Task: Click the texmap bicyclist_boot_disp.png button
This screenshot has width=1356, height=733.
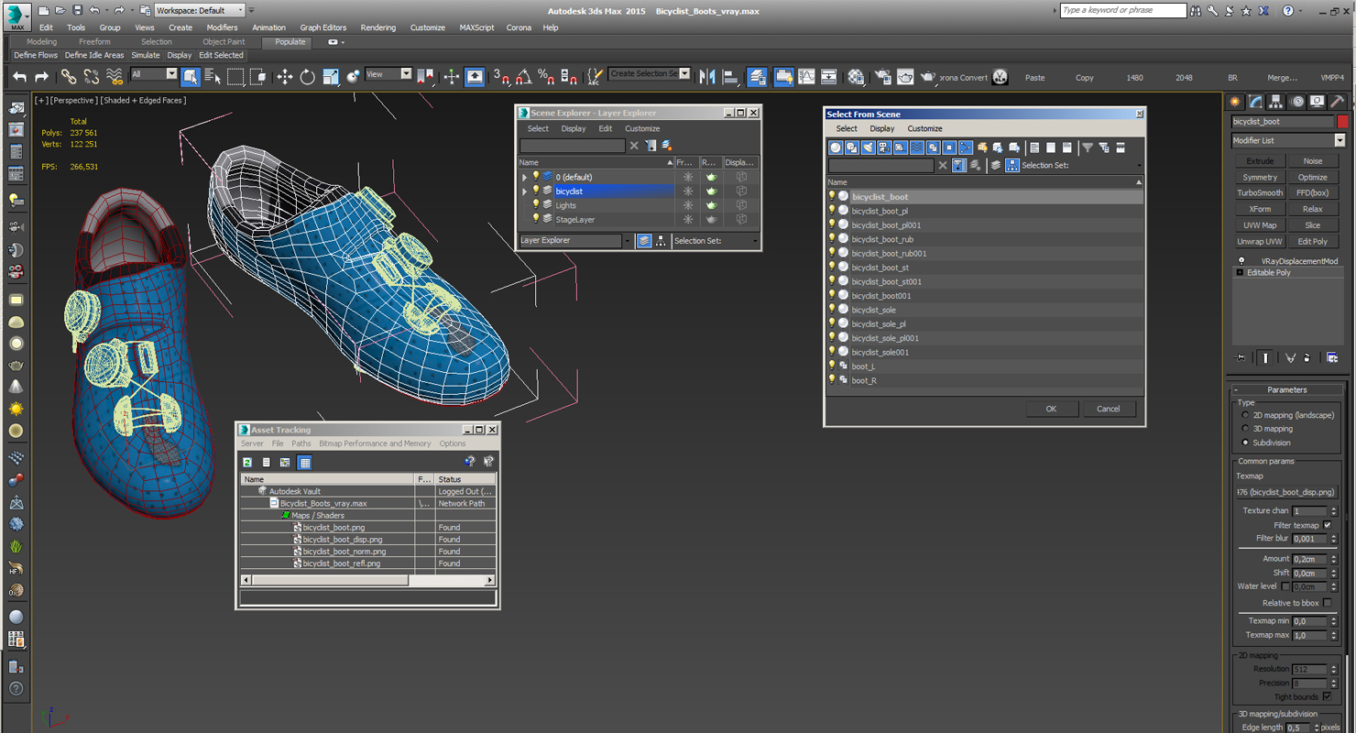Action: pos(1285,492)
